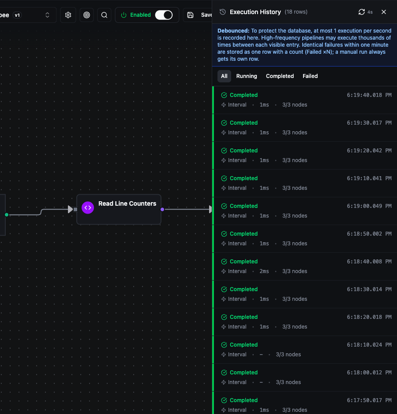397x414 pixels.
Task: Close the Execution History panel
Action: (x=384, y=12)
